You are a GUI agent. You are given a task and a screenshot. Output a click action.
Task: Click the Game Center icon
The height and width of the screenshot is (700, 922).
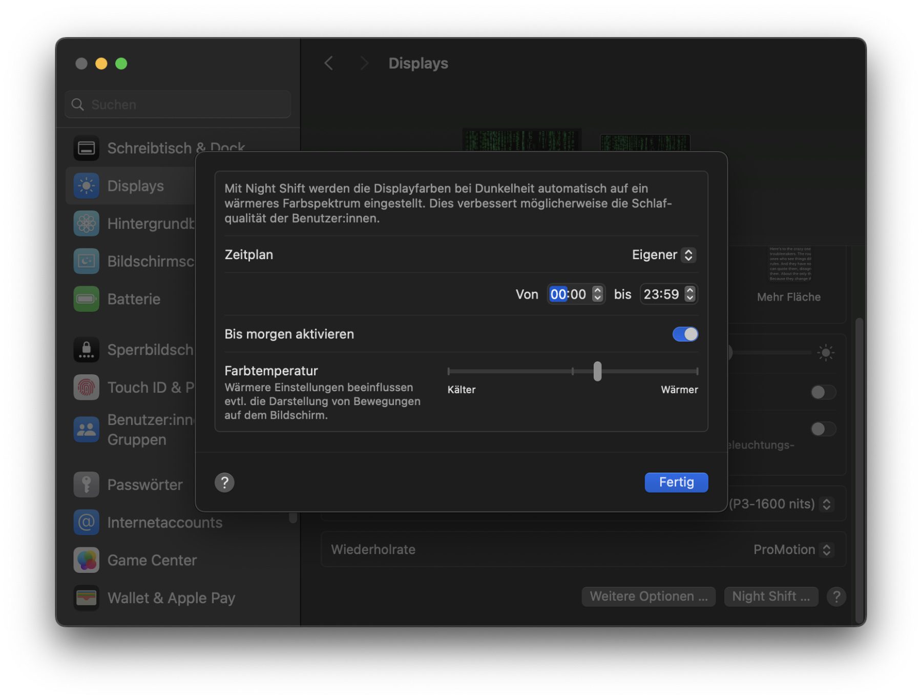[86, 560]
